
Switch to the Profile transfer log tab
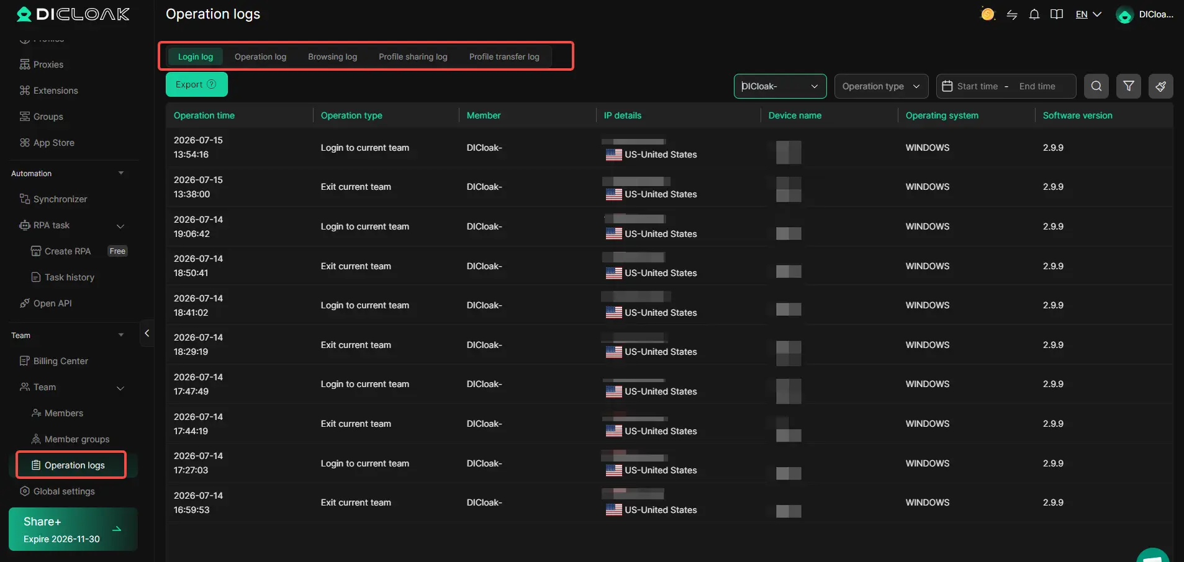(x=504, y=56)
